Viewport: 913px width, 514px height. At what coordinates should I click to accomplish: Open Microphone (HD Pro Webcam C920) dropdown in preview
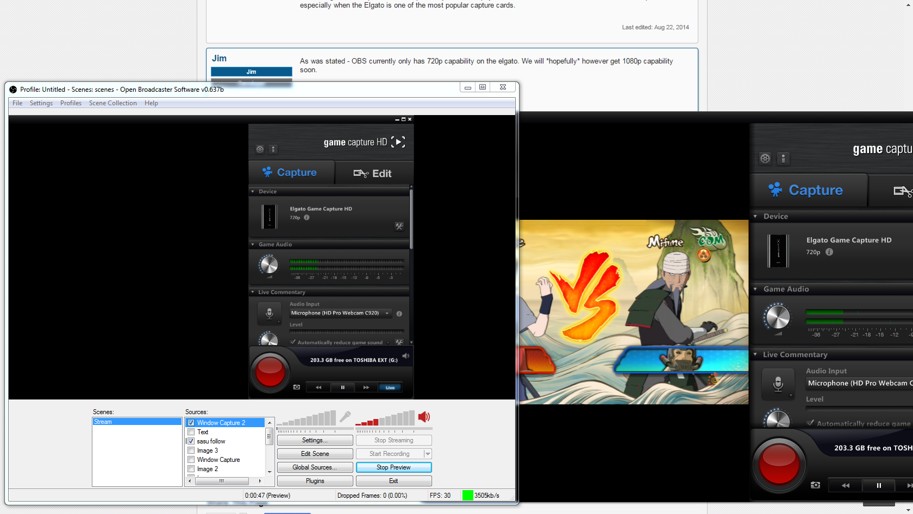[340, 313]
